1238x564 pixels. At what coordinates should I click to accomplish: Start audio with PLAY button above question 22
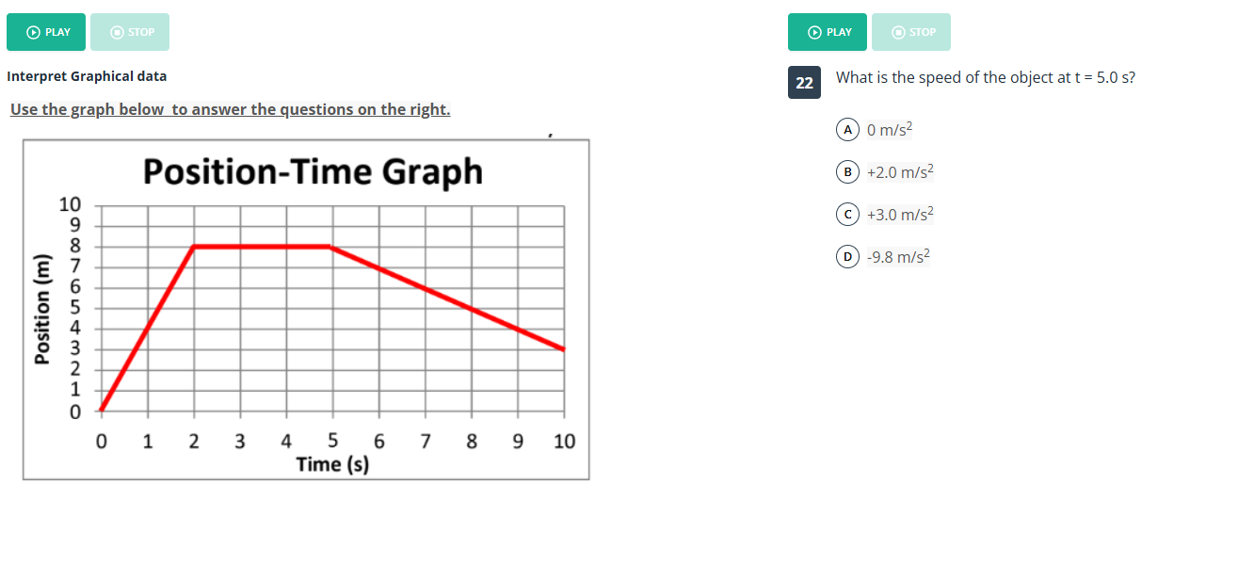tap(828, 32)
